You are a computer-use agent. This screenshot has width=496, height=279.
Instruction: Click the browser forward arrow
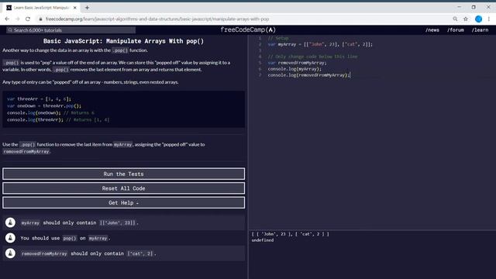tap(17, 19)
